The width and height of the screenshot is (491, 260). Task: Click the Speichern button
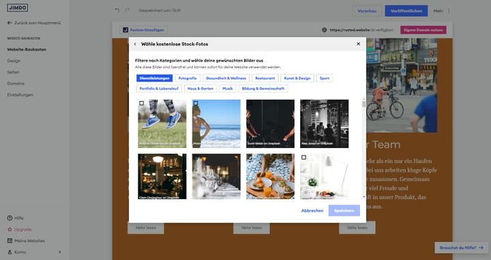point(344,211)
